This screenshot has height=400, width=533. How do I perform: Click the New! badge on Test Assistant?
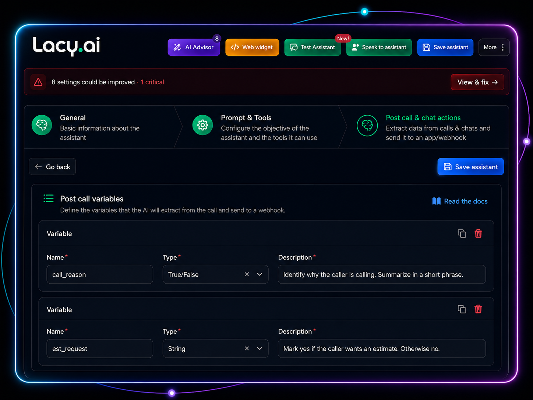343,38
